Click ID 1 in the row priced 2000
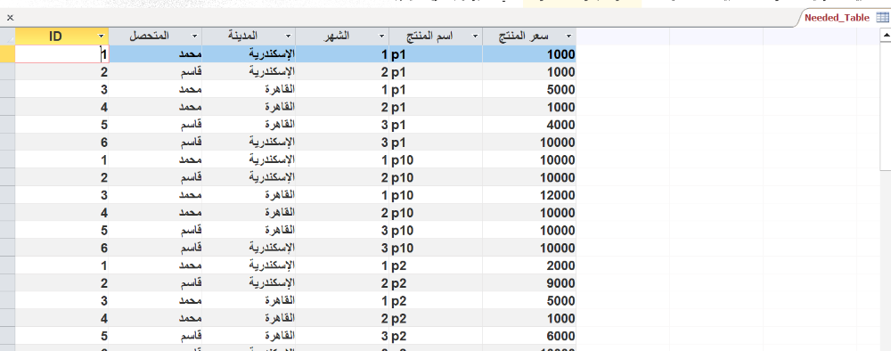The image size is (891, 351). click(x=104, y=265)
